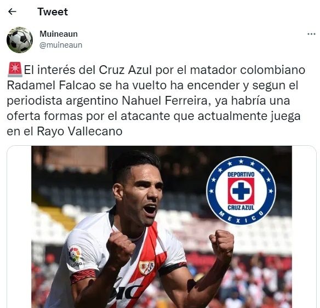Click the words "Radamel Falcao" in tweet
Image resolution: width=320 pixels, height=308 pixels.
coord(51,85)
